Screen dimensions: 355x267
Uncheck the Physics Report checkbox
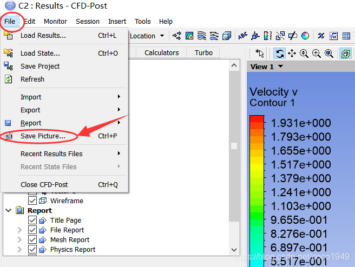tap(32, 249)
